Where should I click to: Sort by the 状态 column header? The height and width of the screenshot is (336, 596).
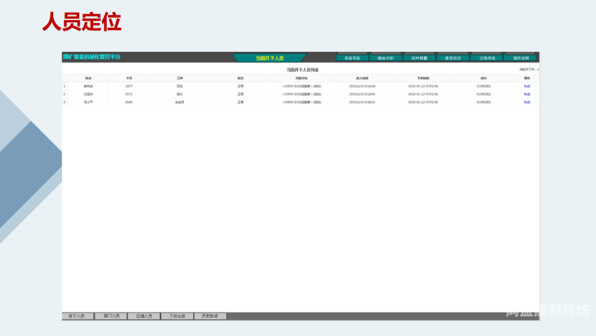coord(240,79)
